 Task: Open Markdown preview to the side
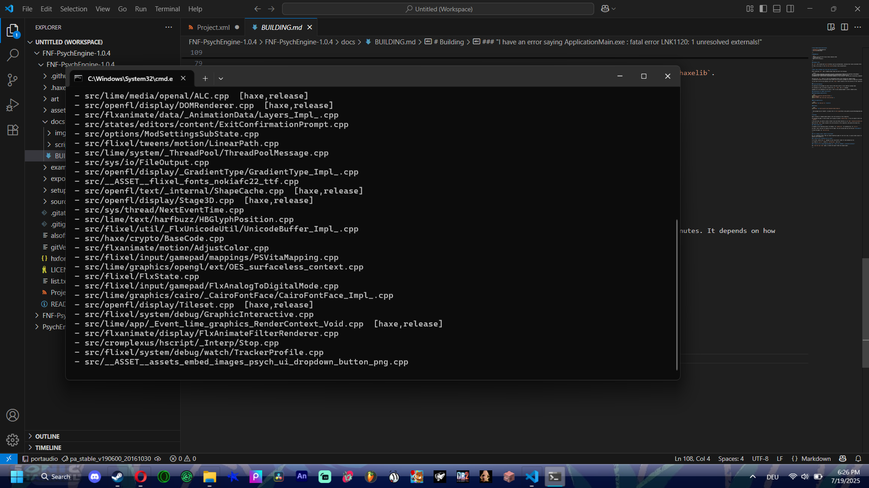[831, 27]
